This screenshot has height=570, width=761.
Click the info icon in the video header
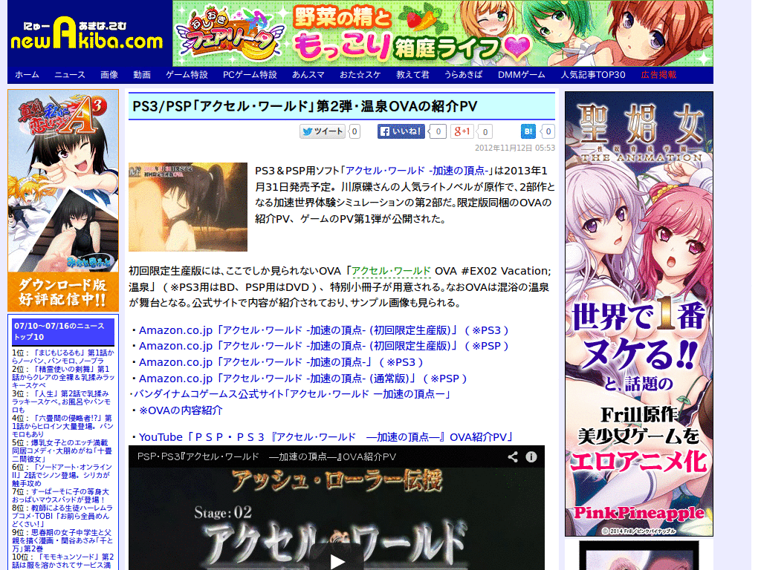coord(531,457)
